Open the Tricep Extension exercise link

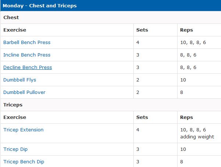tap(23, 130)
